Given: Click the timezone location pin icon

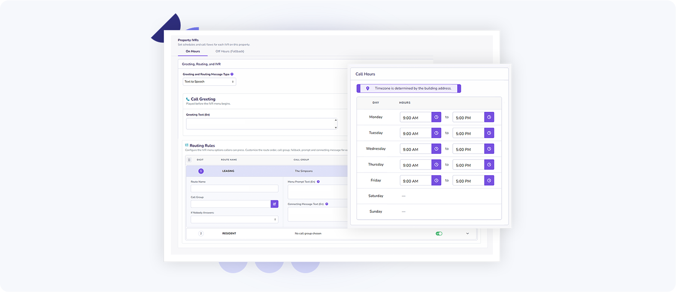Looking at the screenshot, I should pos(367,89).
